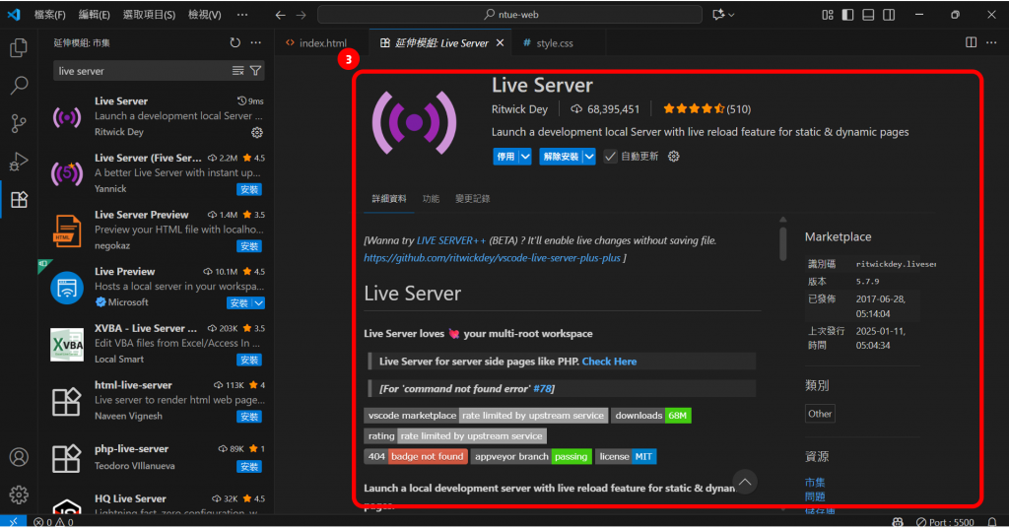Install Live Server (Five Server) extension
1009x528 pixels.
[x=249, y=189]
